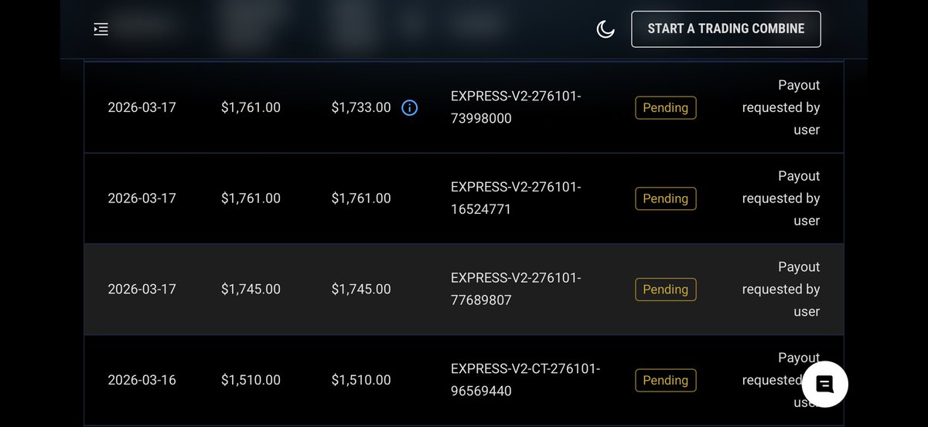Toggle dark mode moon icon

(x=606, y=29)
